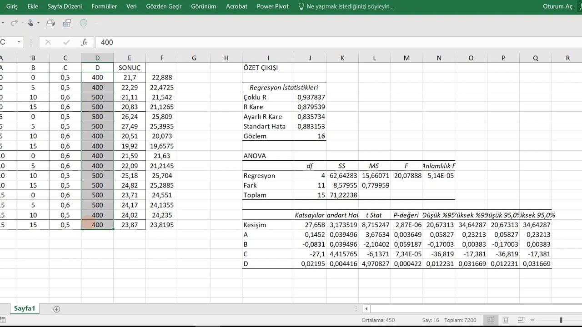The width and height of the screenshot is (582, 327).
Task: Open the Power Pivot tab
Action: pos(273,6)
